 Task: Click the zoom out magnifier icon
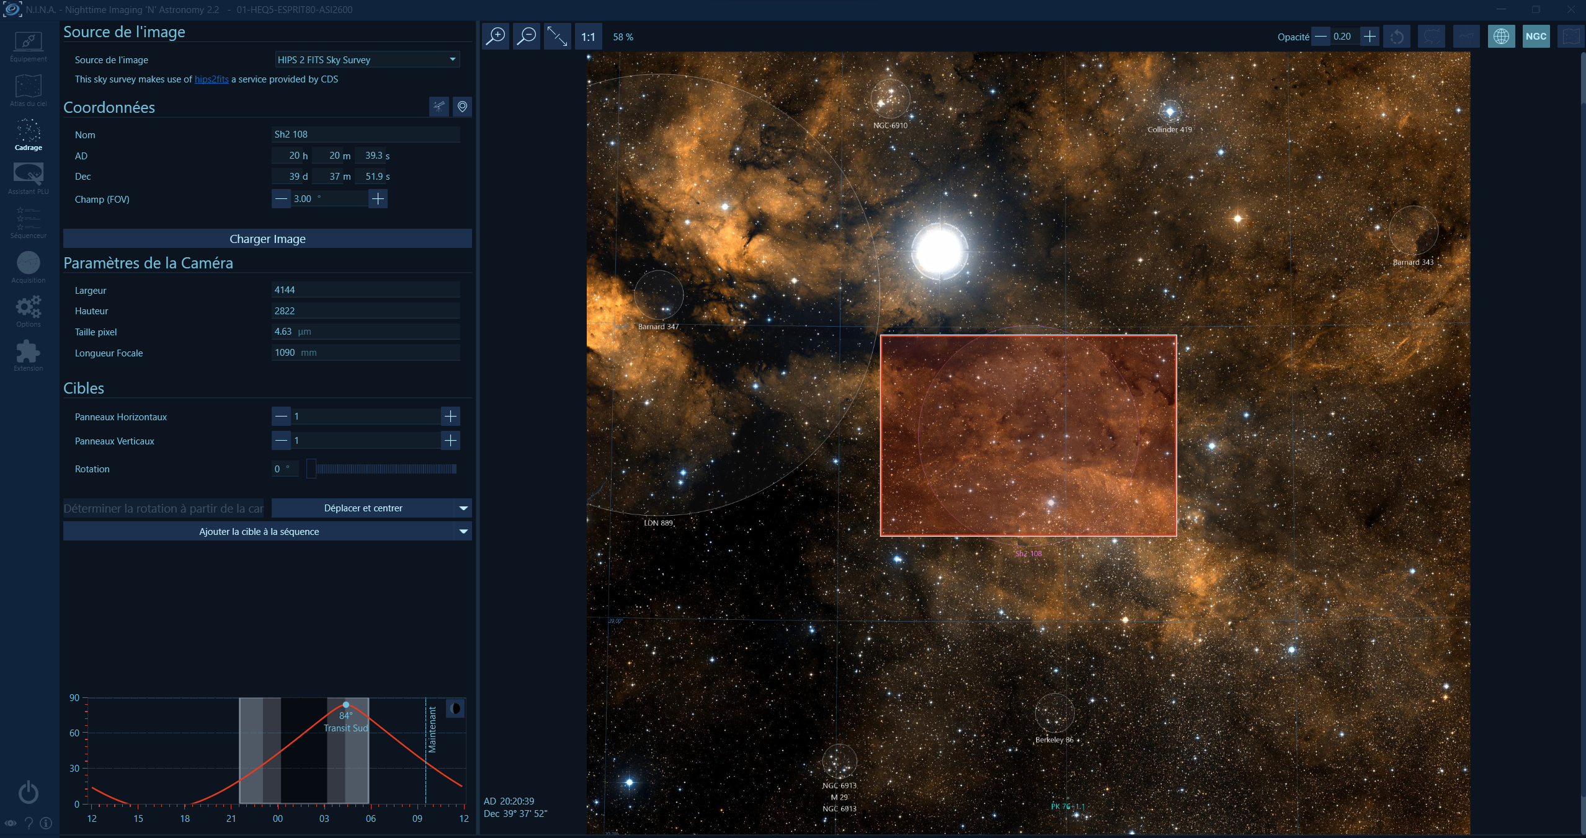coord(526,37)
